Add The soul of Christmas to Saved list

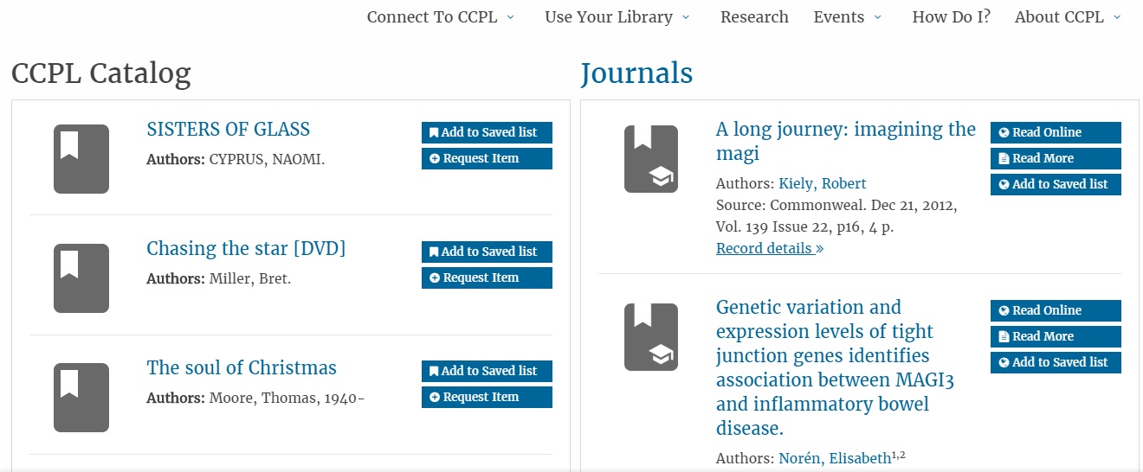(487, 371)
